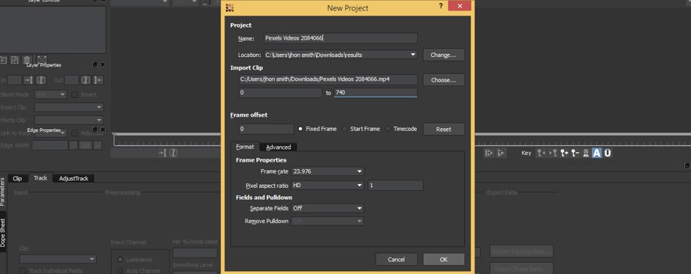Click the pixel aspect ratio value field showing 1
This screenshot has height=274, width=691.
[x=396, y=186]
